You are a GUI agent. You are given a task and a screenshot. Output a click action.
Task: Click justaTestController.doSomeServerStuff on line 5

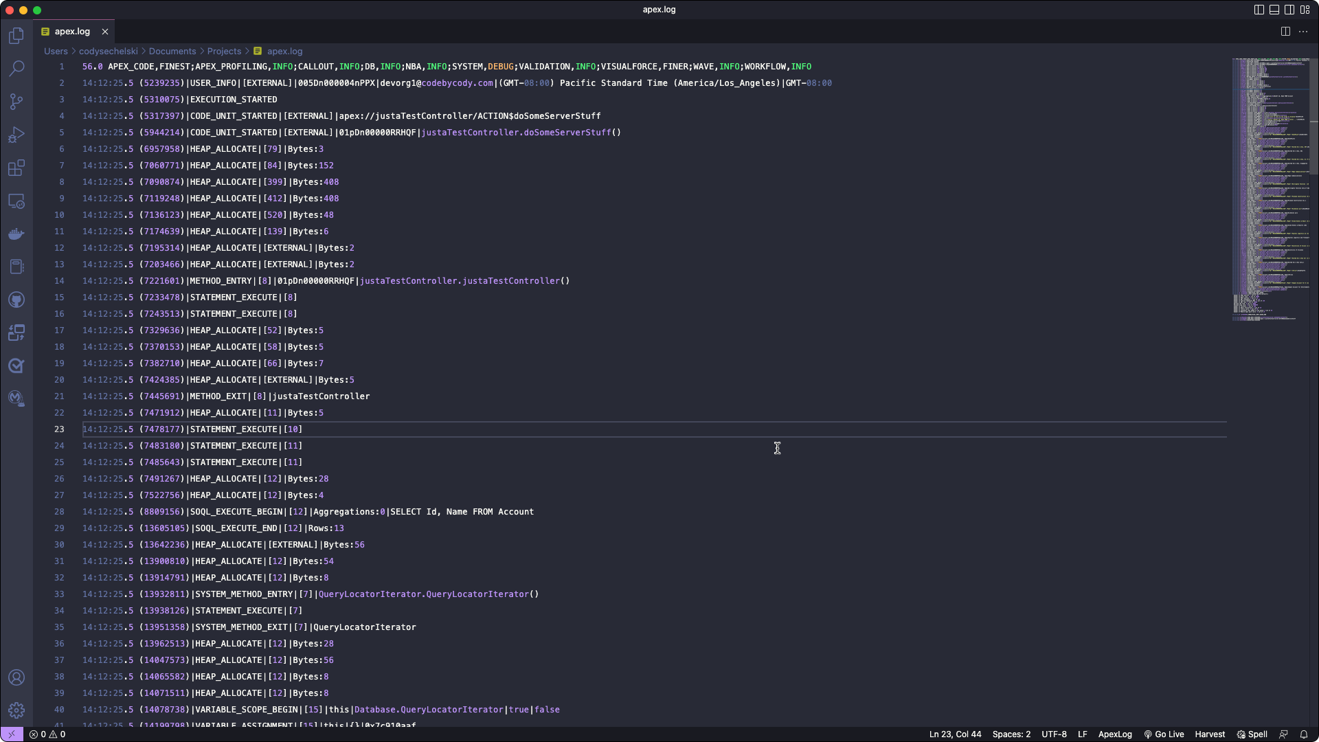point(516,133)
